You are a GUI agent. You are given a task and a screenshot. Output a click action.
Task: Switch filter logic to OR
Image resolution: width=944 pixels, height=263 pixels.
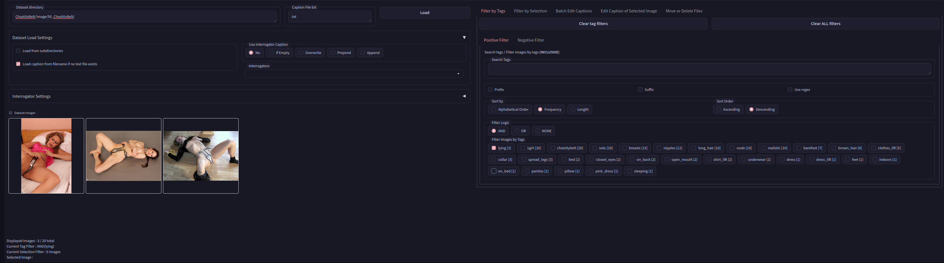click(517, 131)
